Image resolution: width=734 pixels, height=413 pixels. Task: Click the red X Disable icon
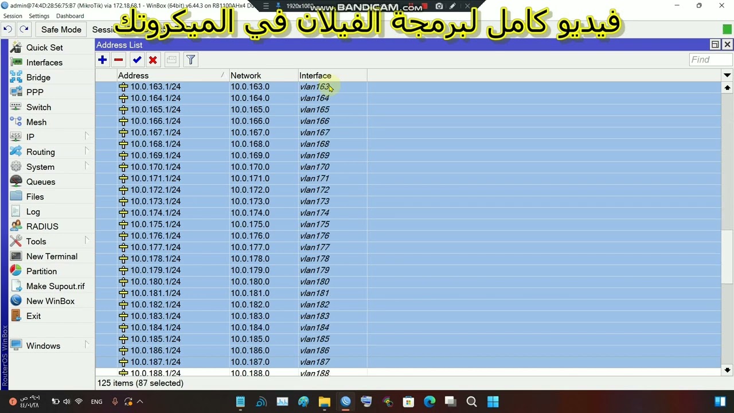(153, 60)
